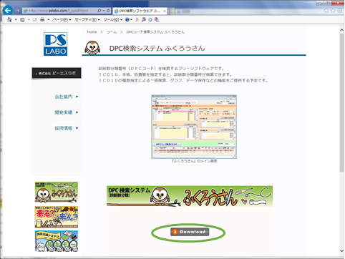
Task: Click the browser forward arrow button
Action: [17, 11]
